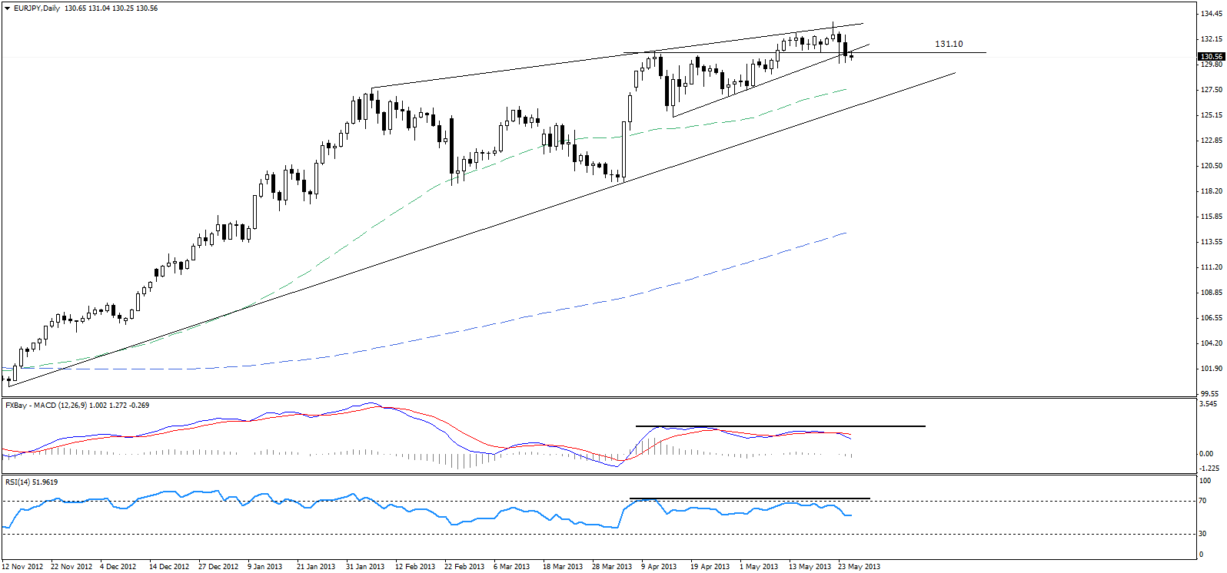Click the 120.50 price axis value
The height and width of the screenshot is (573, 1227).
pos(1212,165)
